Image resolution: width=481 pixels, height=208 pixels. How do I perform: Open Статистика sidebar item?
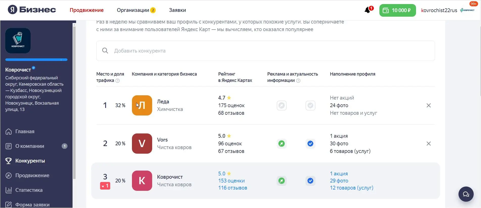29,190
